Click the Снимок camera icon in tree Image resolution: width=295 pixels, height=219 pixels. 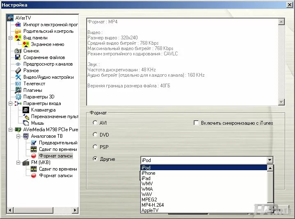(18, 51)
